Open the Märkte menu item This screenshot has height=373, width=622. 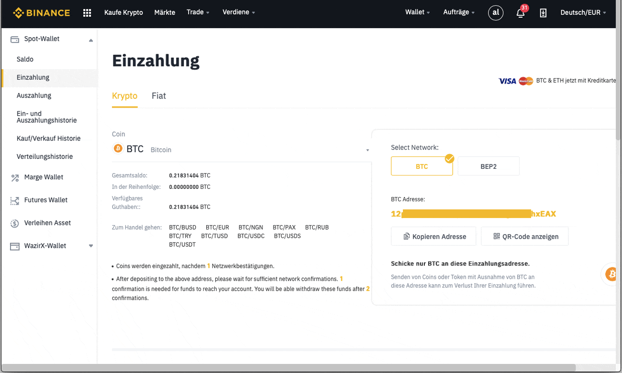click(165, 12)
